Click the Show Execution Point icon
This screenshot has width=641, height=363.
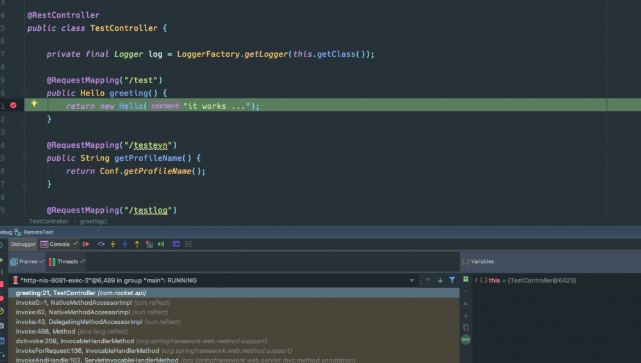85,244
